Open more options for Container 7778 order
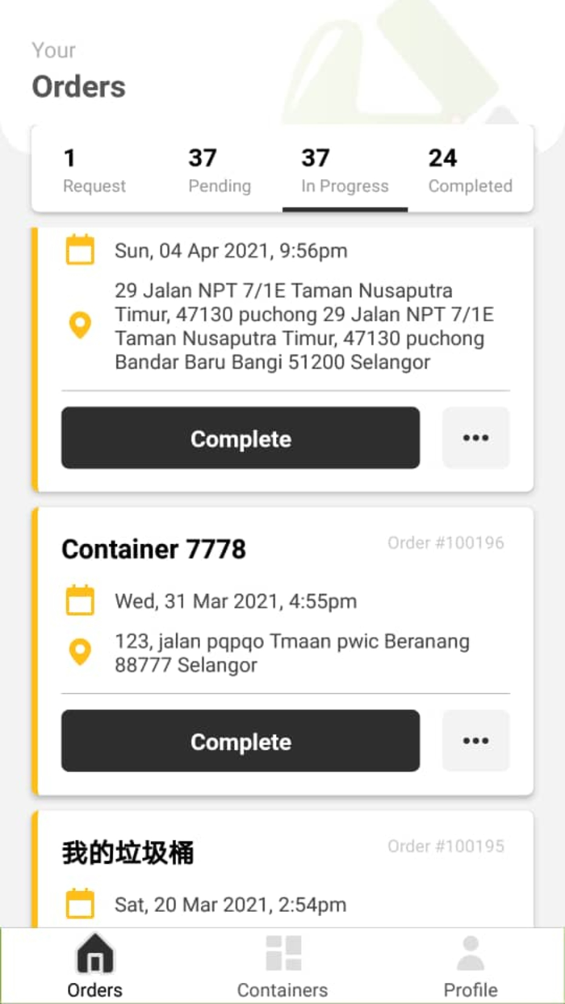 pos(475,741)
